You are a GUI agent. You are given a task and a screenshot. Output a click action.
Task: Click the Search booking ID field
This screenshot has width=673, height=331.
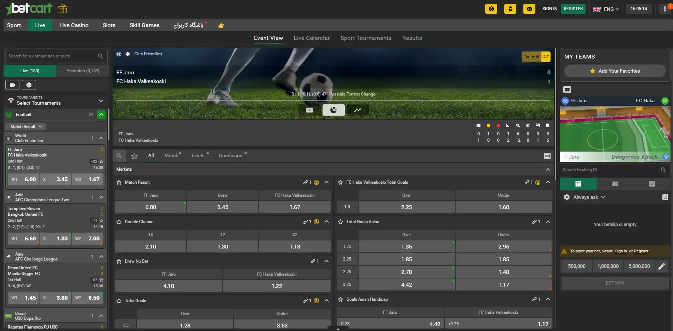pos(611,170)
